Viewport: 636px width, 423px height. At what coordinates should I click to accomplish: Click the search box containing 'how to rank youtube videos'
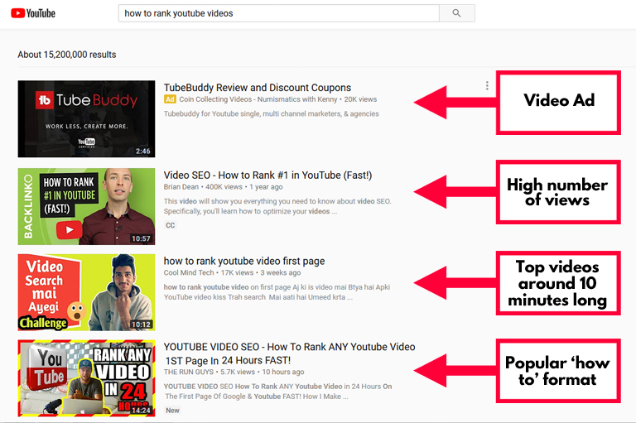[278, 13]
